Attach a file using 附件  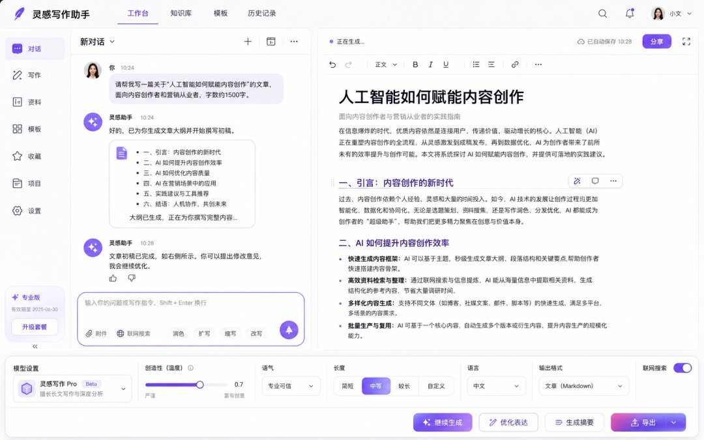[x=96, y=334]
